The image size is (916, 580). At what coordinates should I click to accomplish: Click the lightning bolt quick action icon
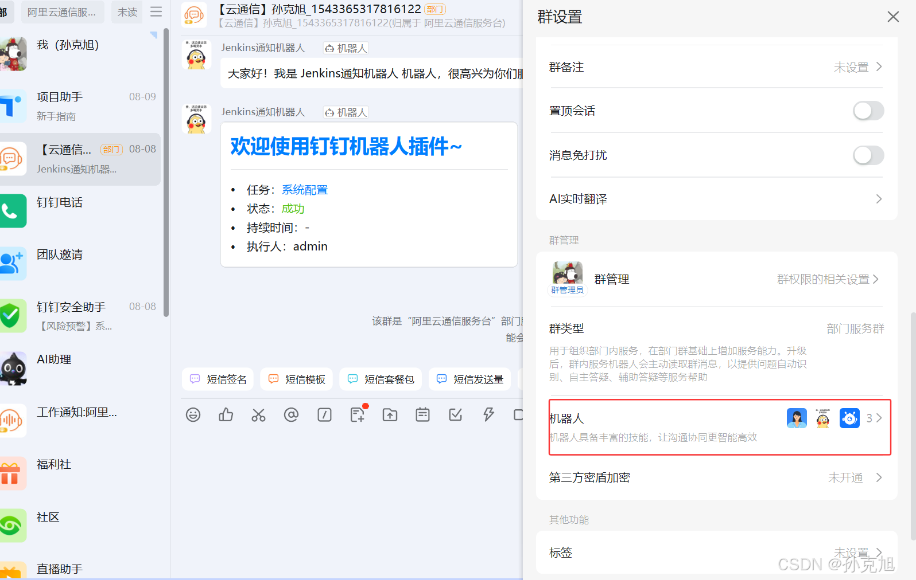[x=488, y=414]
